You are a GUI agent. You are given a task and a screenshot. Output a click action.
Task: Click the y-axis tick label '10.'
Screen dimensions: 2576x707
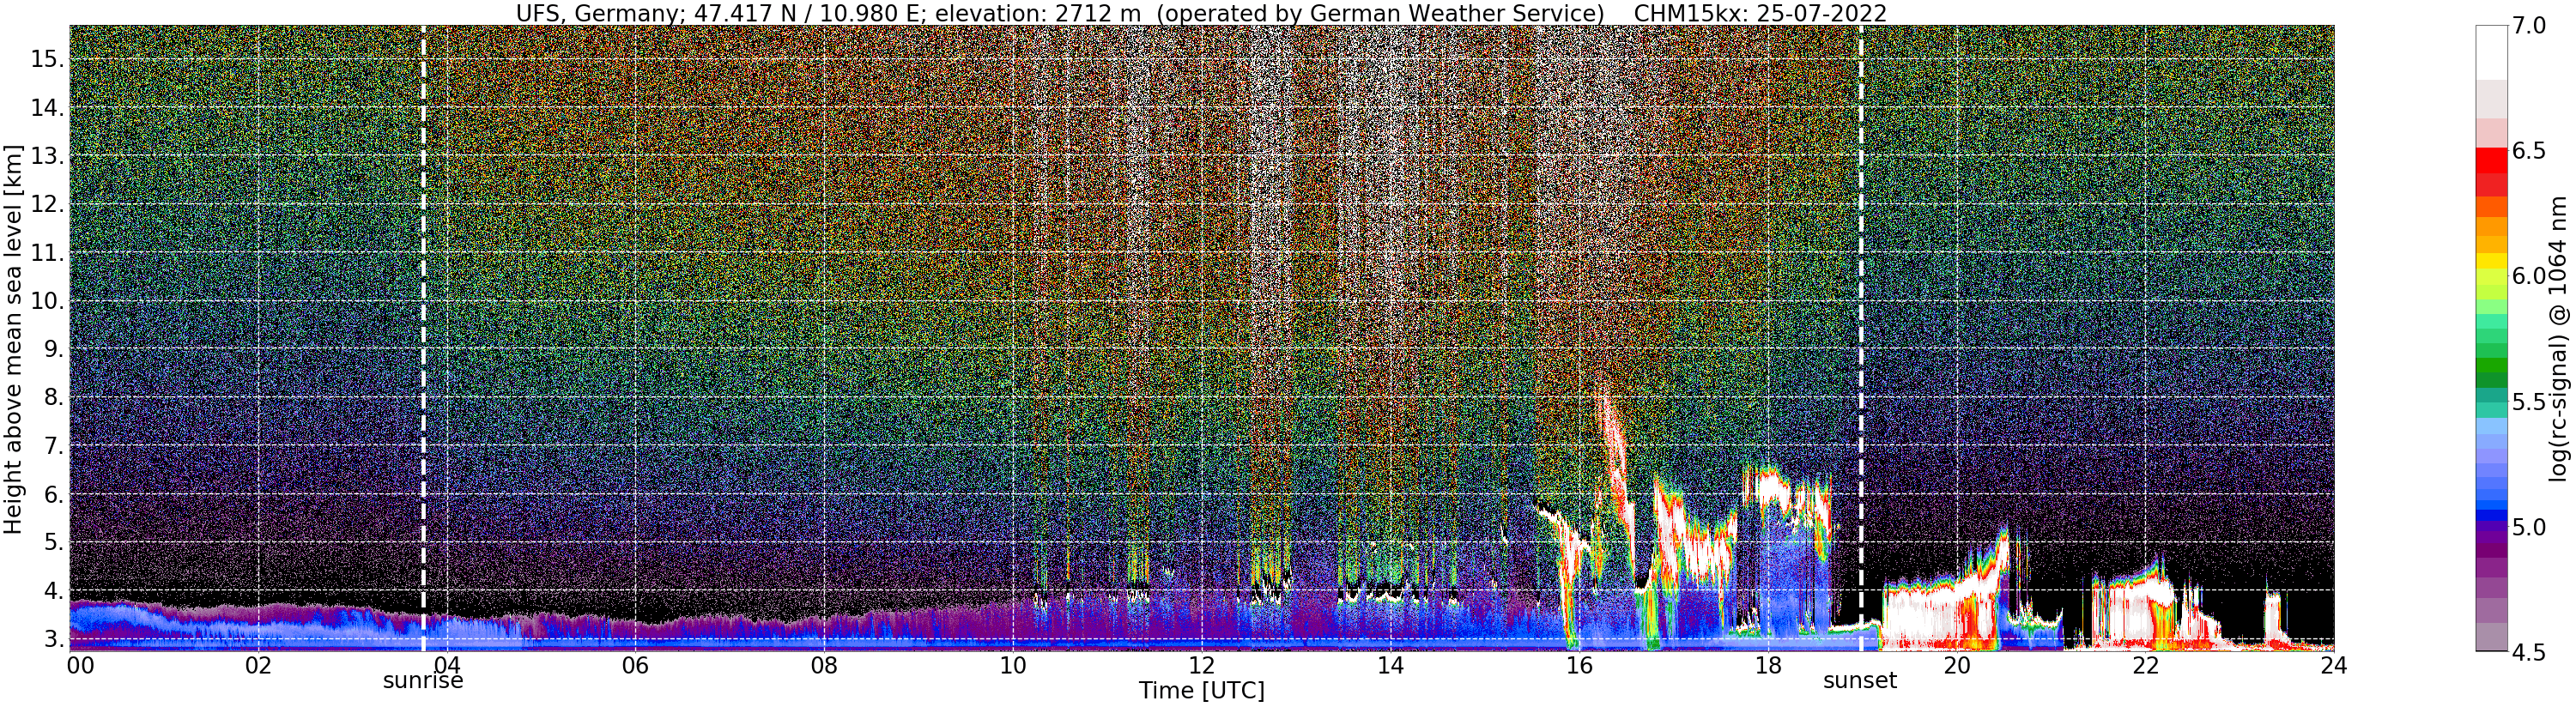[47, 301]
